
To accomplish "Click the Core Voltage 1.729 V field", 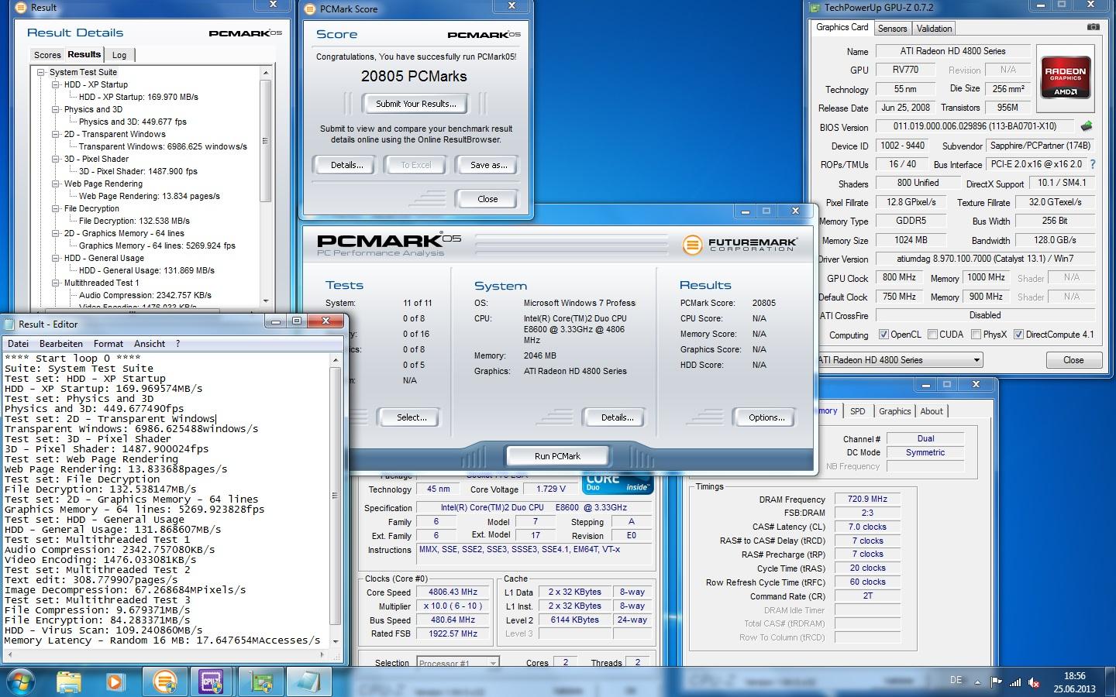I will [x=551, y=489].
